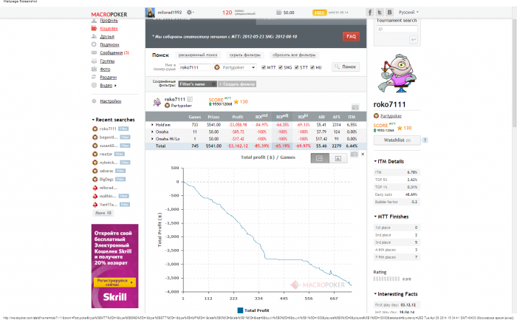Click сбросить все фильтры to reset filters
The width and height of the screenshot is (517, 320).
(294, 55)
